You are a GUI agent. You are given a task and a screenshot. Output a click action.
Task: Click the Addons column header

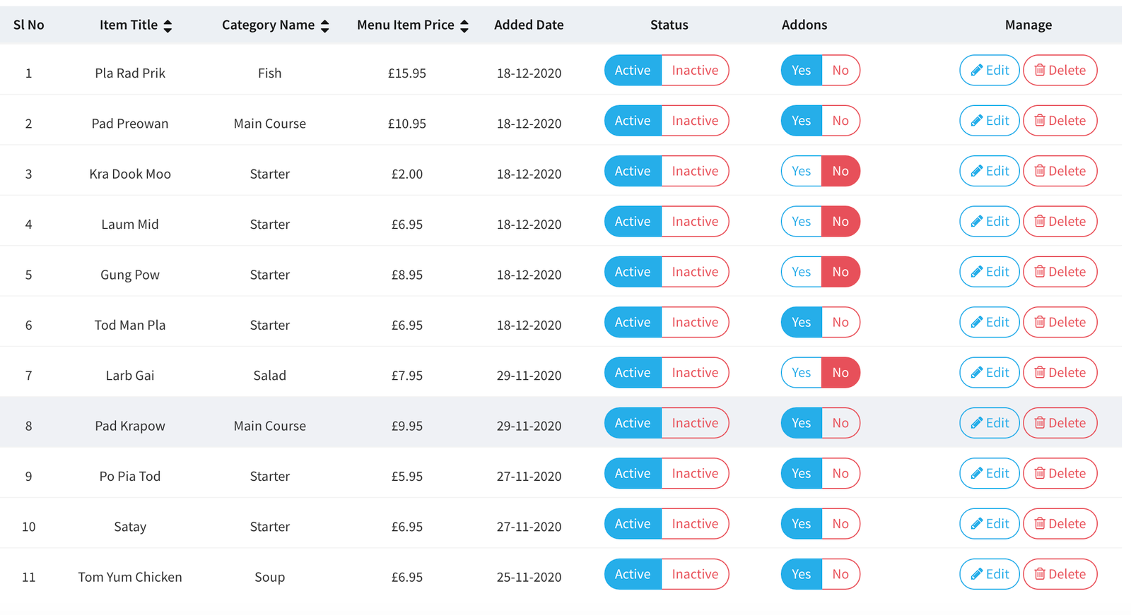point(804,25)
